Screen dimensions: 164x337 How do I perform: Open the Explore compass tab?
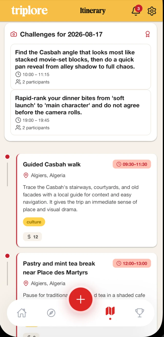[51, 313]
